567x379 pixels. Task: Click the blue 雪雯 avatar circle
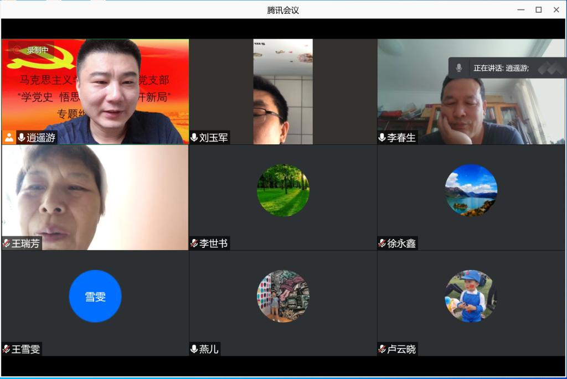[x=95, y=296]
